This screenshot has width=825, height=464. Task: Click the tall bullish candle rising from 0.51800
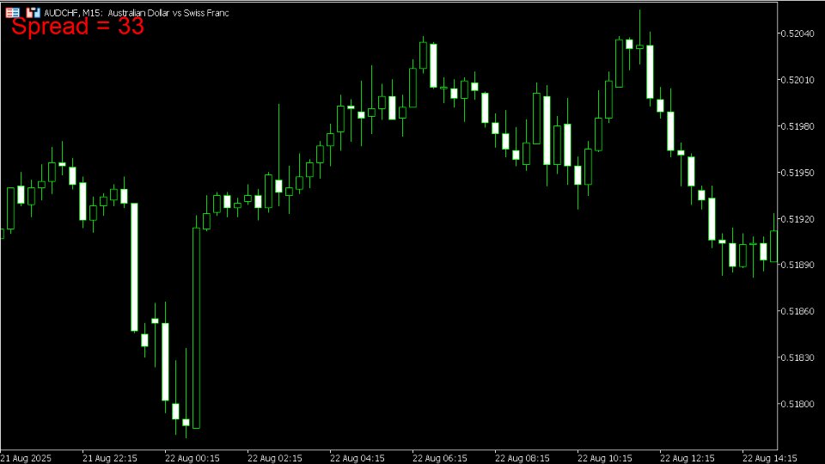click(196, 327)
